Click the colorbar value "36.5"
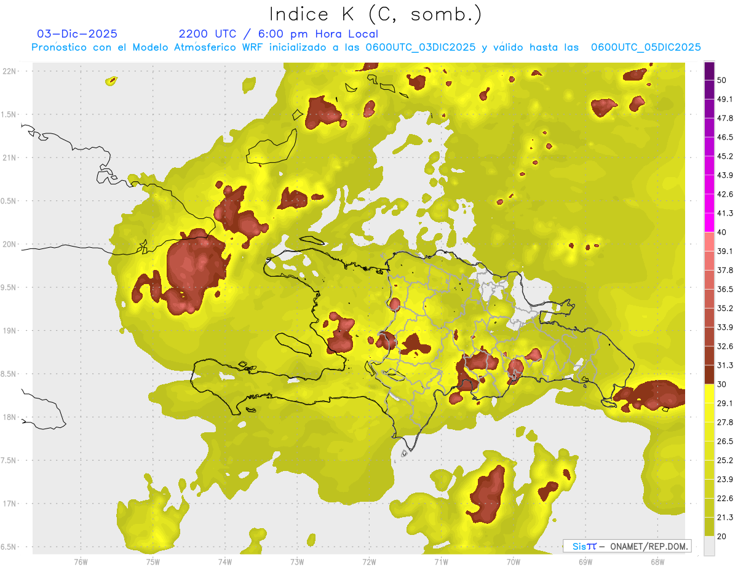Screen dimensions: 738x570 pos(725,289)
